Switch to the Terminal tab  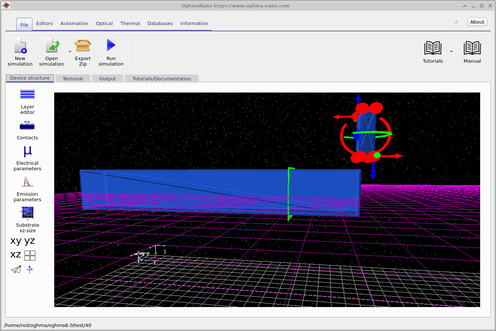pyautogui.click(x=73, y=78)
